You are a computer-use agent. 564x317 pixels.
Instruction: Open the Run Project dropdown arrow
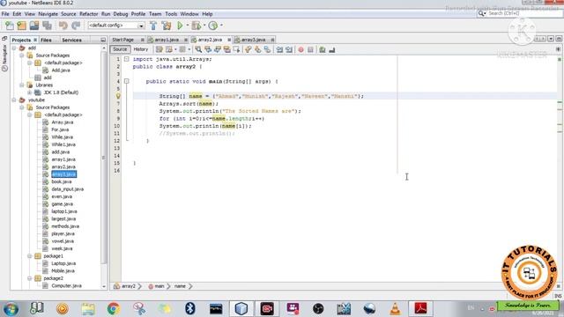click(187, 26)
